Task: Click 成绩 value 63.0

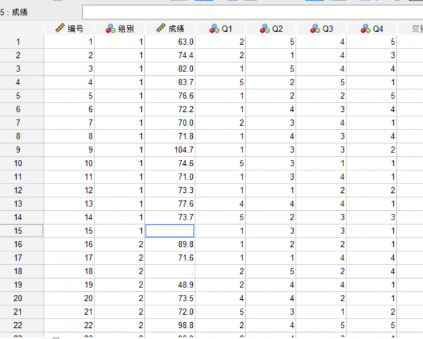Action: pyautogui.click(x=170, y=42)
